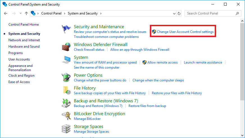Open the Backup and Restore icon

(66, 103)
